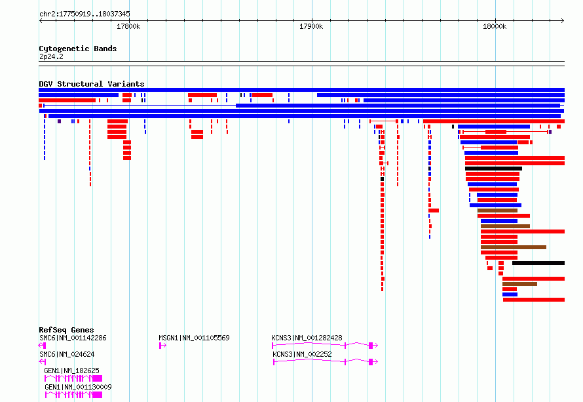Click the exon structure glyph under GEN1|NM_001130009
Screen dimensions: 583x402
coord(73,395)
